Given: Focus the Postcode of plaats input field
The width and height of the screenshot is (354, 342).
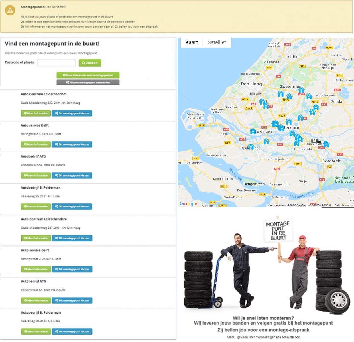Looking at the screenshot, I should pos(56,63).
